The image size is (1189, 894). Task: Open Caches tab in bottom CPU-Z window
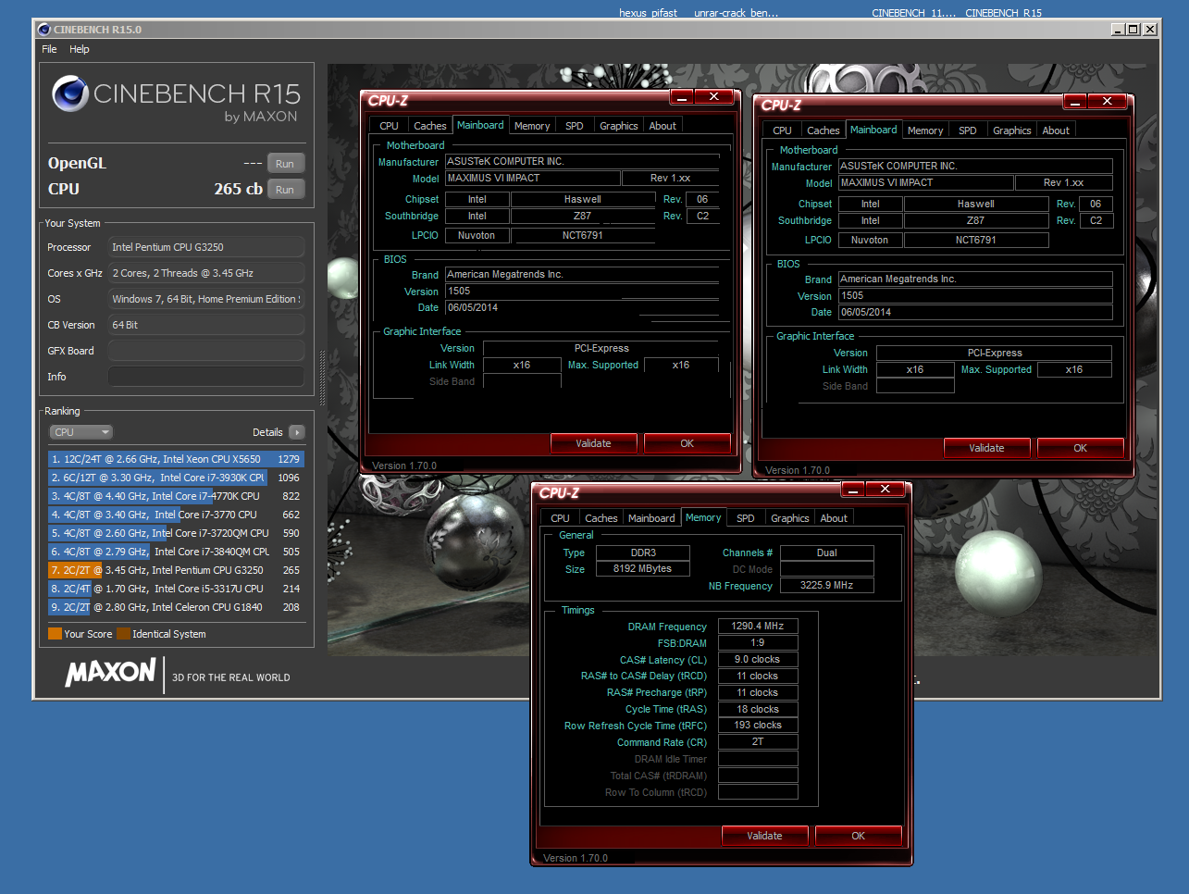601,518
